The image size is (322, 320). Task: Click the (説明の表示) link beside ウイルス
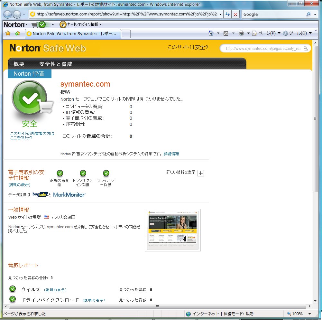pos(55,290)
